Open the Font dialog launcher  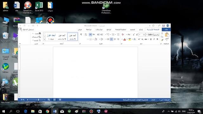[x=121, y=44]
